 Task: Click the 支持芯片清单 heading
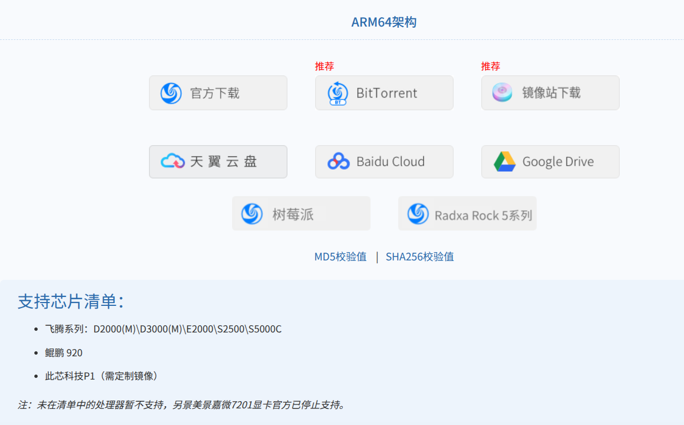point(71,301)
